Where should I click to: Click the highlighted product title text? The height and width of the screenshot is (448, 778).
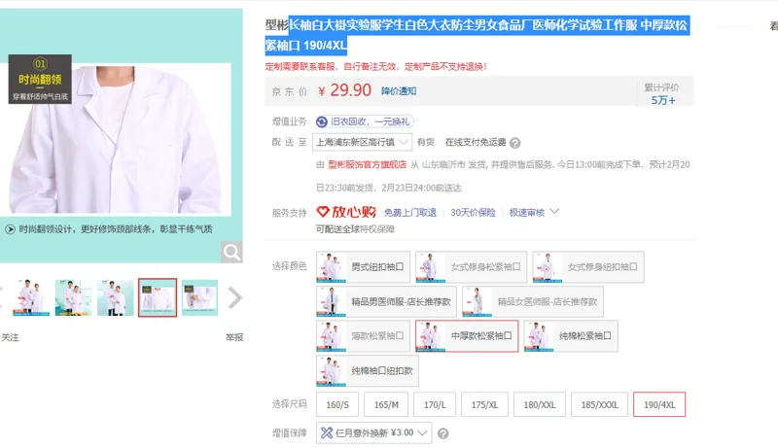click(477, 35)
